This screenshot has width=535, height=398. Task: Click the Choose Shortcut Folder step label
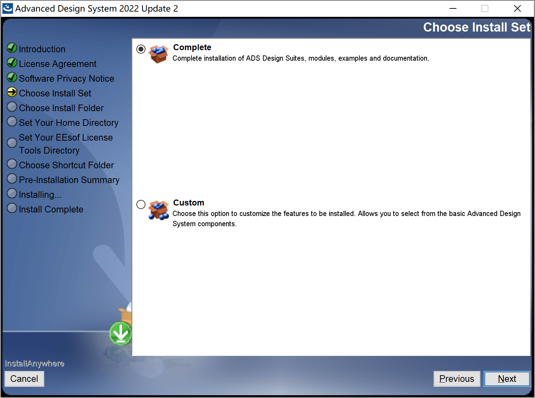[67, 165]
